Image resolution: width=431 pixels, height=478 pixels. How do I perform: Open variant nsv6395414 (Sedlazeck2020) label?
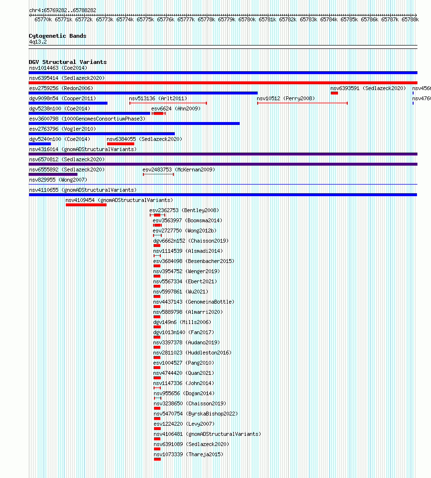point(67,78)
